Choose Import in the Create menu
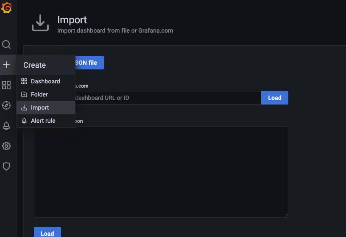This screenshot has height=237, width=346. (x=46, y=107)
